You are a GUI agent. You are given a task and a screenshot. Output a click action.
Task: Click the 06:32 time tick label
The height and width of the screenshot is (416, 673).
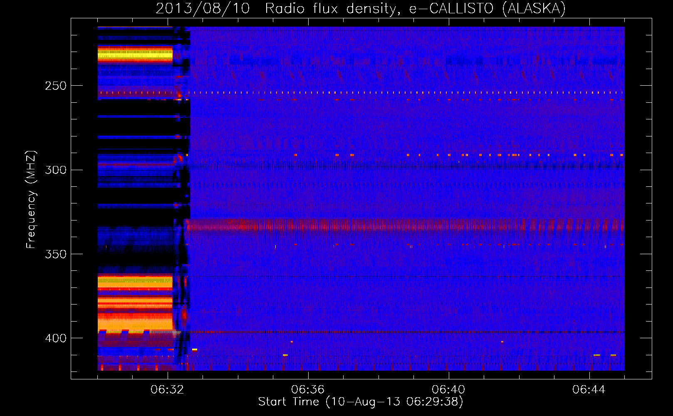point(168,390)
